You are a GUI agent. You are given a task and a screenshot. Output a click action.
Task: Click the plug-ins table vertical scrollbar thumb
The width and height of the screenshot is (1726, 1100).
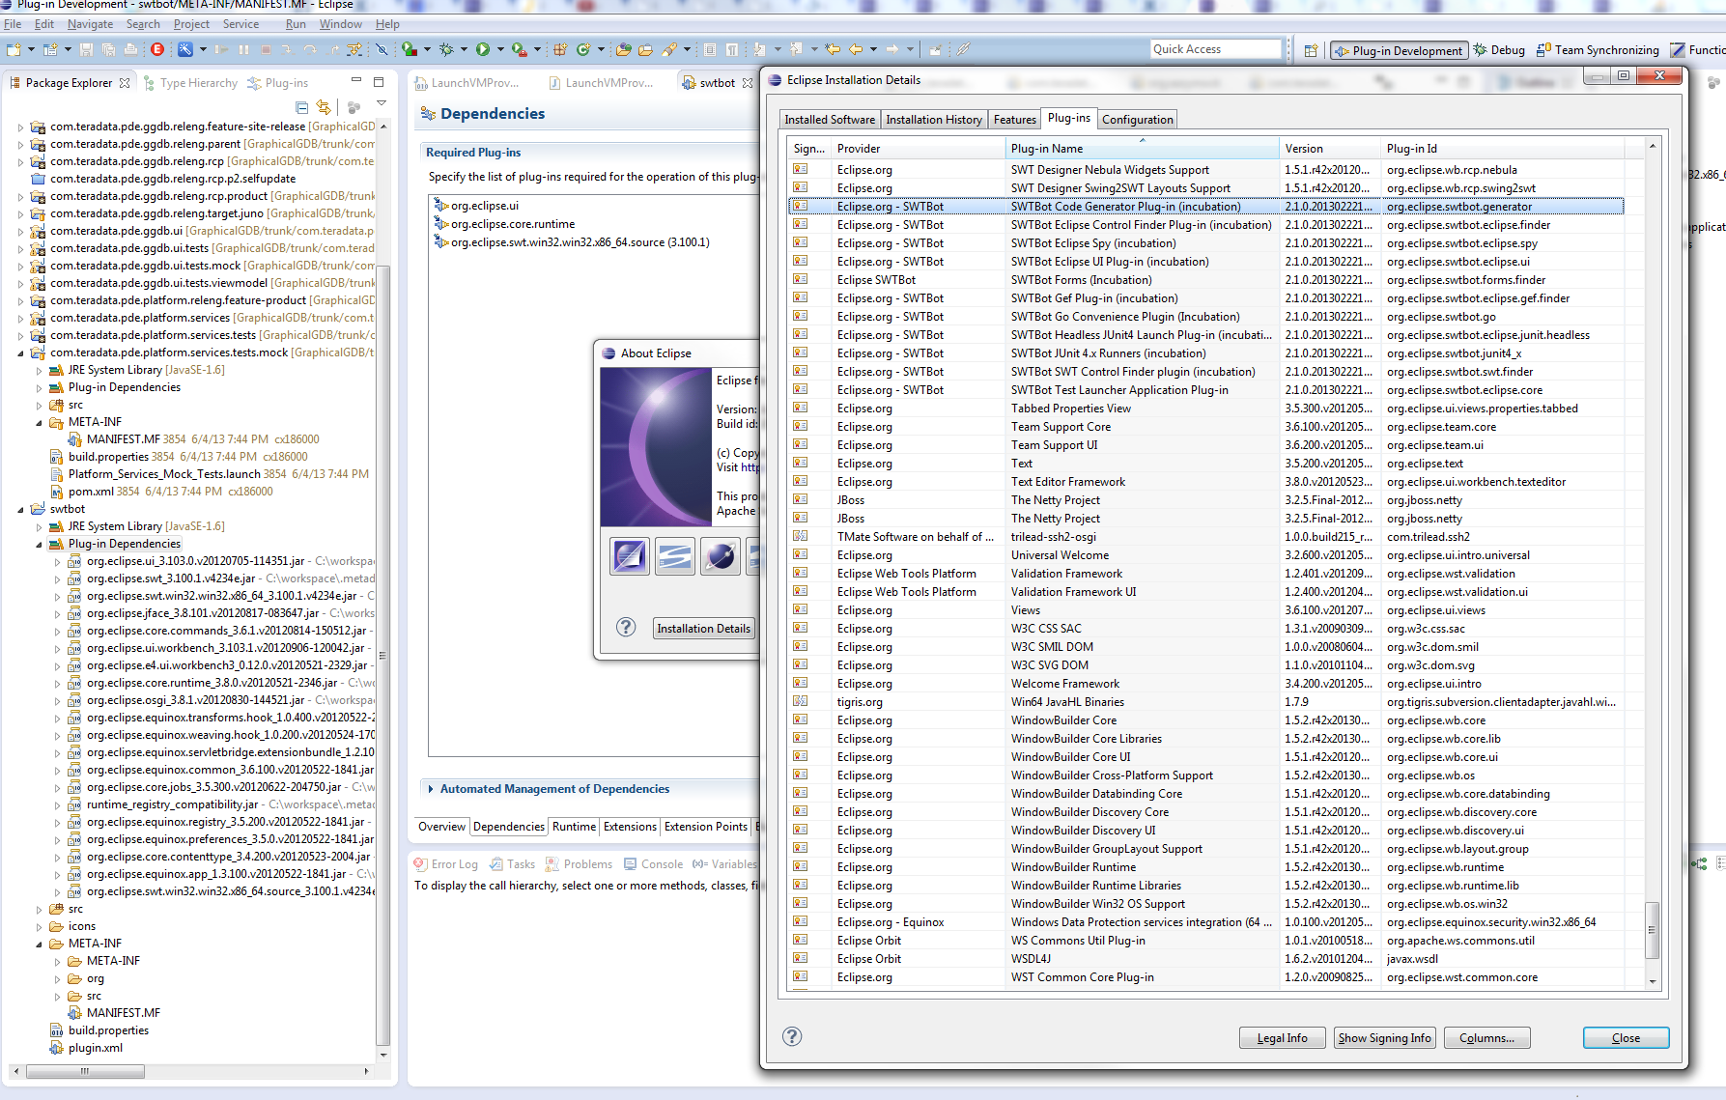click(x=1652, y=930)
